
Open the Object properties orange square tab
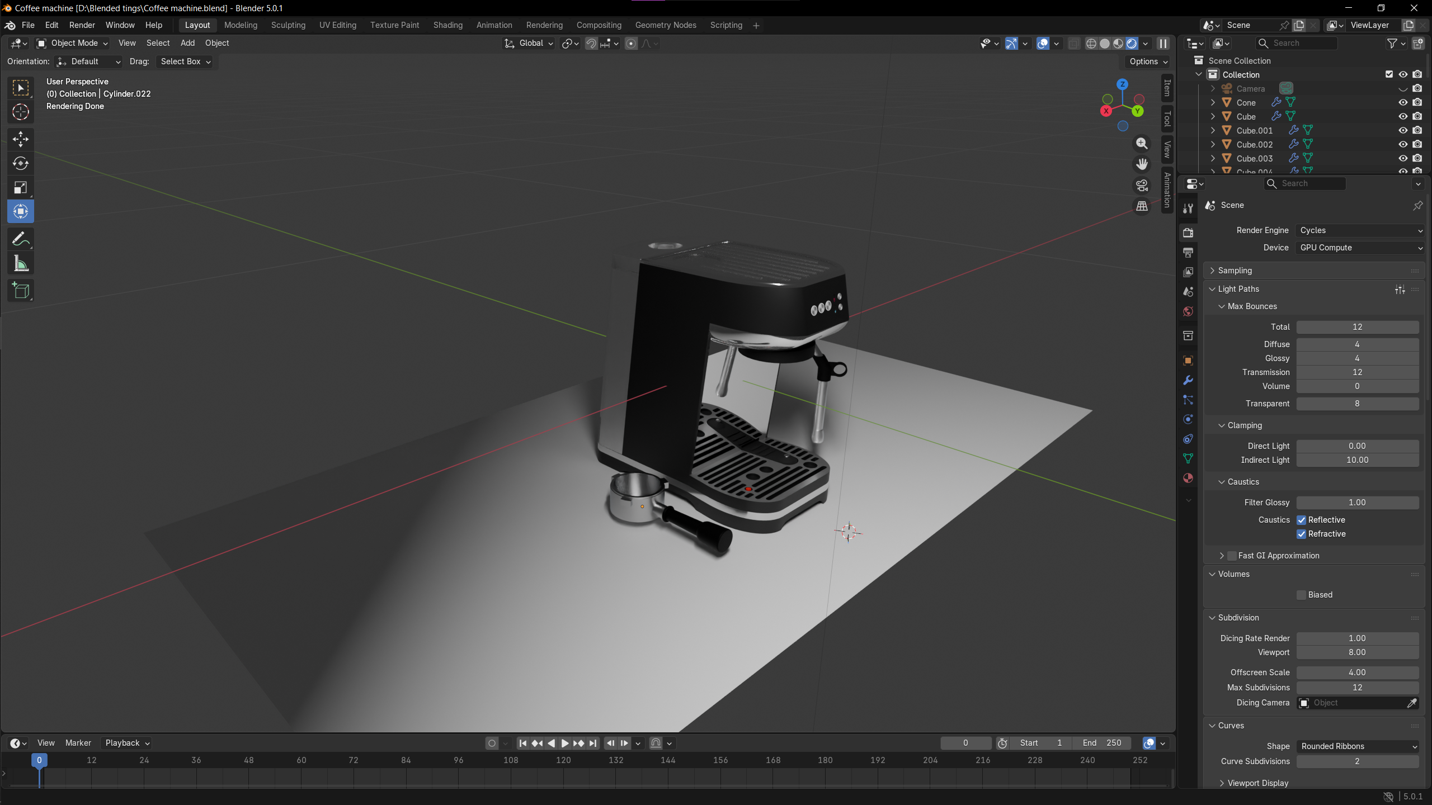1188,361
